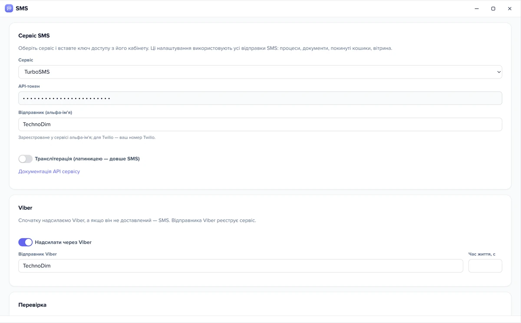
Task: Disable the Надсилати через Viber switch
Action: point(25,242)
